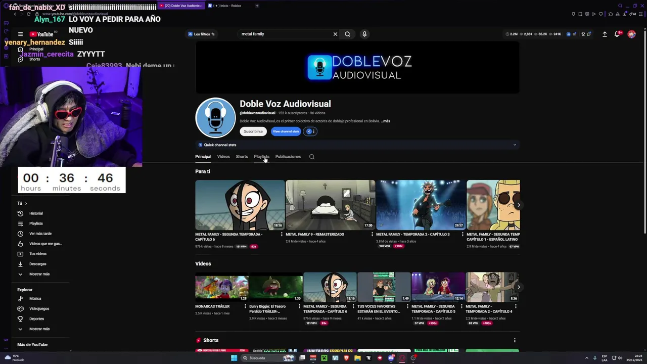This screenshot has width=647, height=364.
Task: Open the Shorts section options menu
Action: pos(515,340)
